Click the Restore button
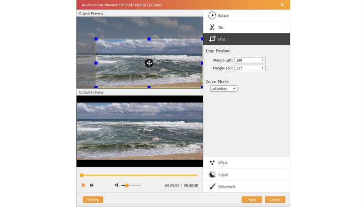The image size is (363, 207). click(93, 200)
